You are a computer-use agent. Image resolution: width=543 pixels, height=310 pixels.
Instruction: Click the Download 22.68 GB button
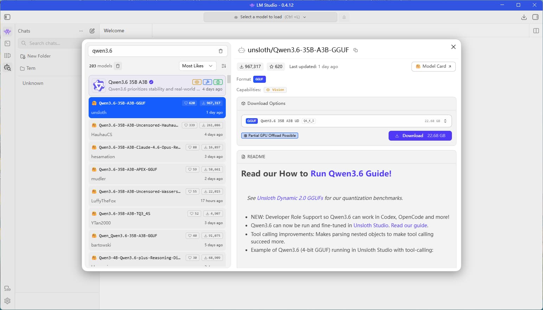click(x=420, y=136)
